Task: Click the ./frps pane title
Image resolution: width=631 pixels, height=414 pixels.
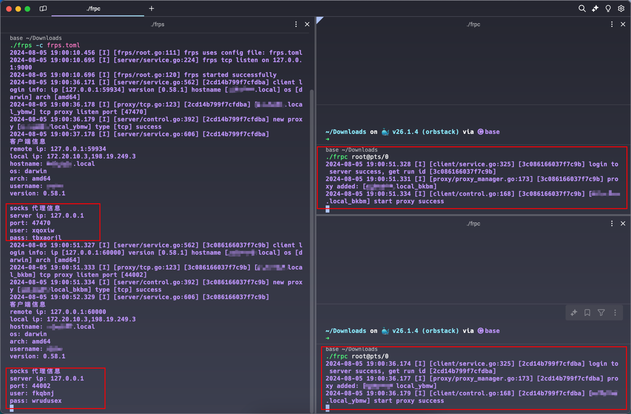Action: coord(158,24)
